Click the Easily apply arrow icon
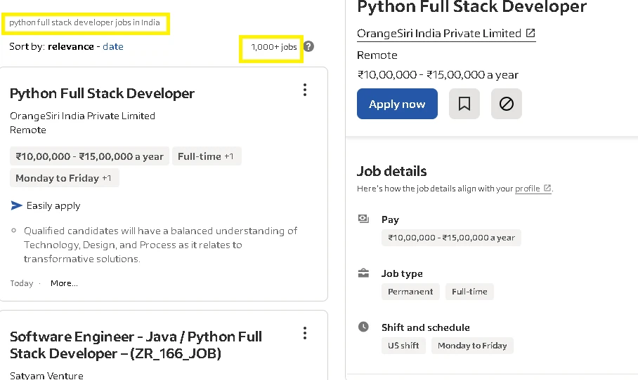Viewport: 638px width, 380px height. [16, 205]
